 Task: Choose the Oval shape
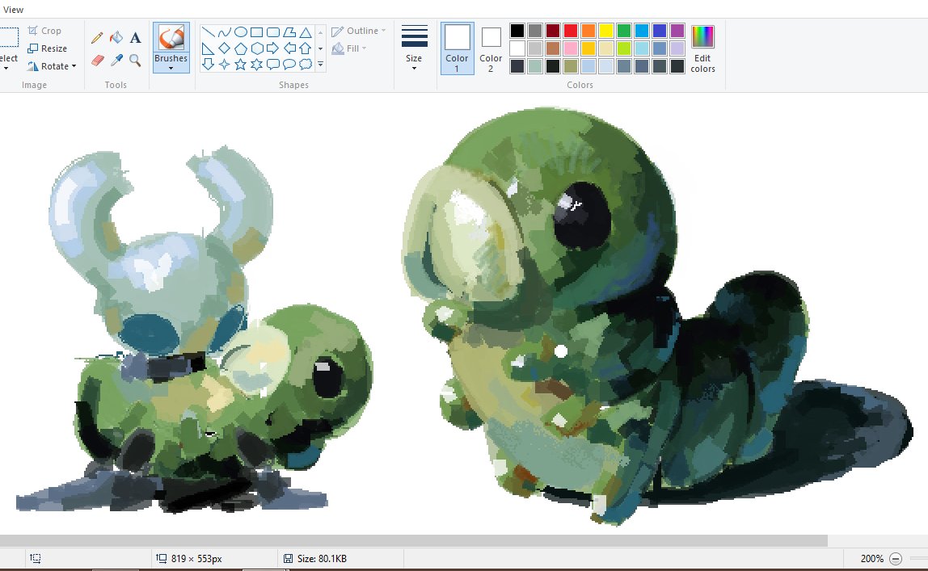point(240,32)
